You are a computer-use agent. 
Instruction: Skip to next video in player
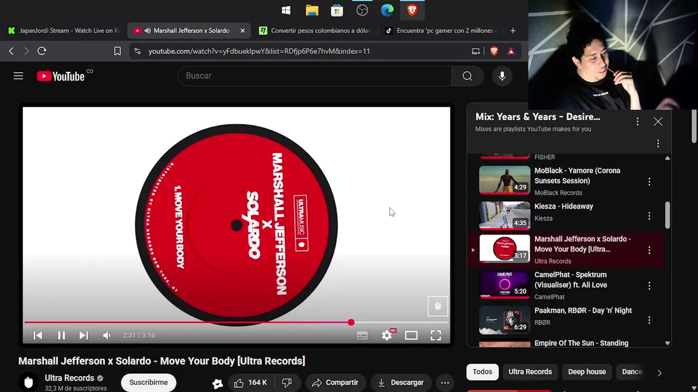pos(83,335)
